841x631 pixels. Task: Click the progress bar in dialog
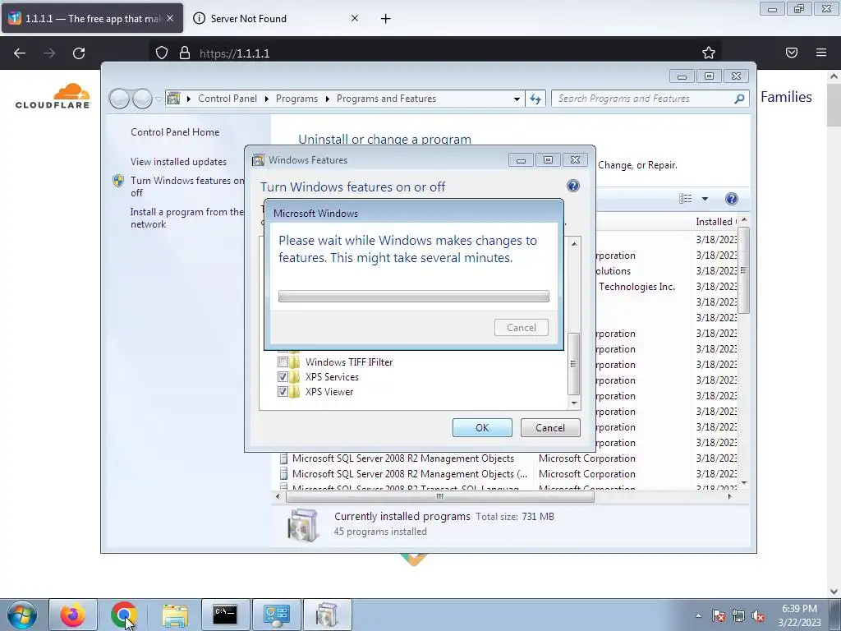coord(414,296)
